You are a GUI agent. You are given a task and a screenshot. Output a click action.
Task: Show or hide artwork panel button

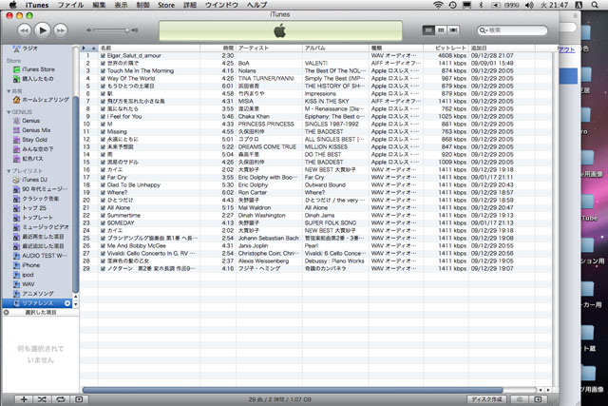(x=79, y=399)
